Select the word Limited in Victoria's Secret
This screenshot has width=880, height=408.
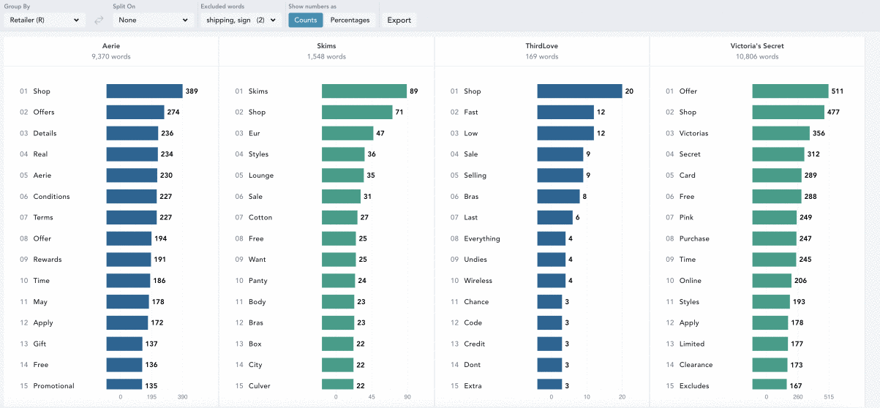(692, 344)
